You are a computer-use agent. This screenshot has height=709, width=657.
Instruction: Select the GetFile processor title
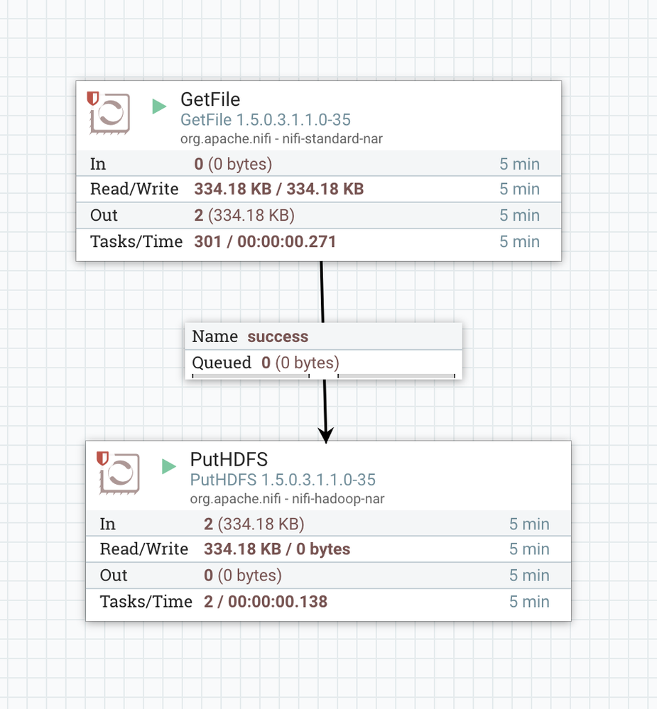[210, 99]
